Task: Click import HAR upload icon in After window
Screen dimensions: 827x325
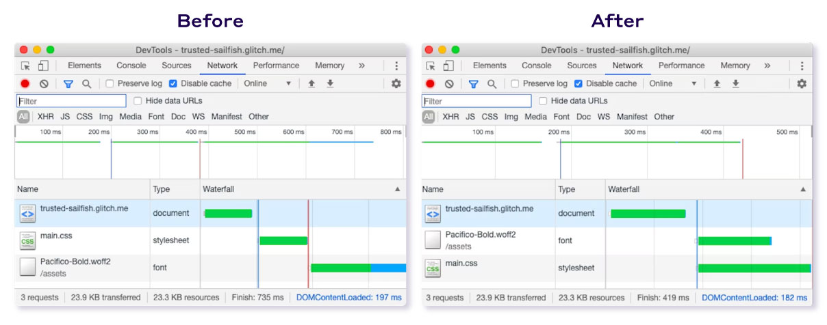Action: tap(717, 83)
